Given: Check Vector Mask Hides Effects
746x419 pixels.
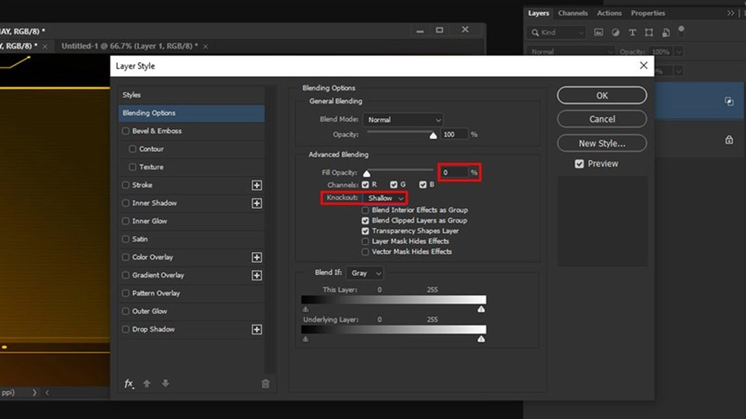Looking at the screenshot, I should (x=366, y=252).
